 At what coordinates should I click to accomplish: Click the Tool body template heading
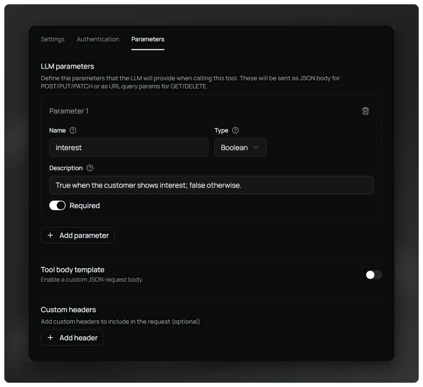[x=72, y=270]
